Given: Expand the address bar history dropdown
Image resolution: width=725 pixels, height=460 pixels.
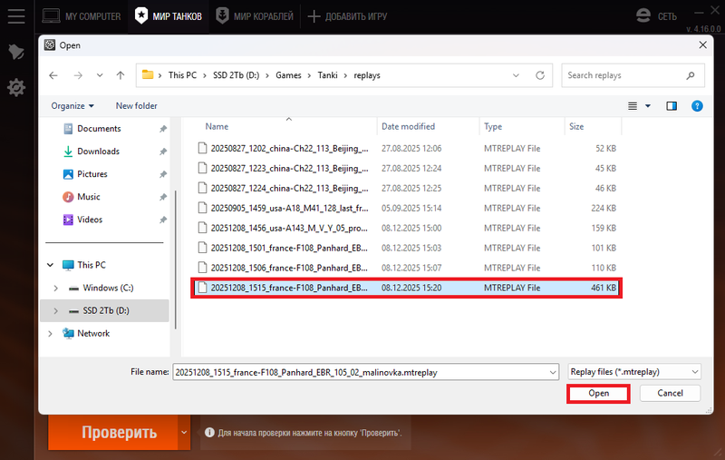Looking at the screenshot, I should tap(516, 75).
